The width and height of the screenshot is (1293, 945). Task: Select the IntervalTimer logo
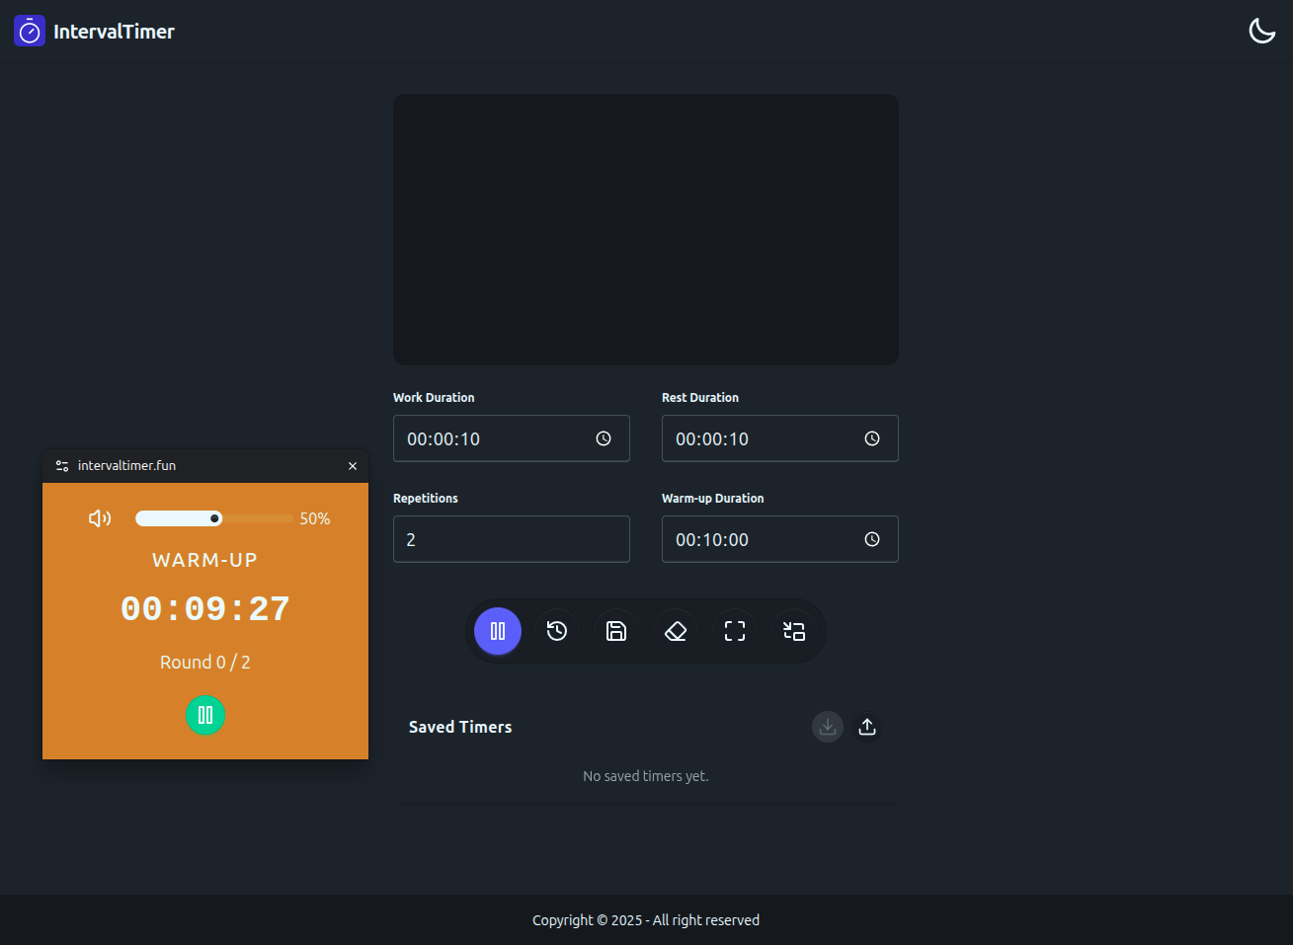pyautogui.click(x=29, y=31)
